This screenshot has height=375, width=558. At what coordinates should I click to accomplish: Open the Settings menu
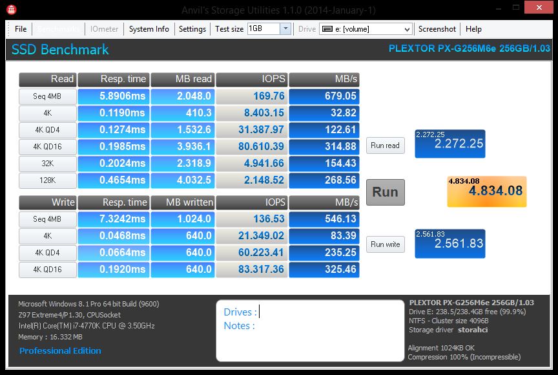point(192,29)
